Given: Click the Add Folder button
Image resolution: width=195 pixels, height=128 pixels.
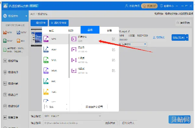Looking at the screenshot, I should coord(59,23).
